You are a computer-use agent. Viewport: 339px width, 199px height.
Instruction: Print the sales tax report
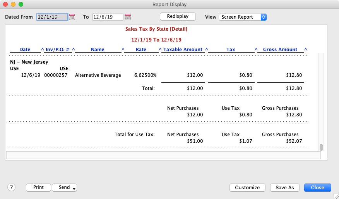[x=38, y=187]
